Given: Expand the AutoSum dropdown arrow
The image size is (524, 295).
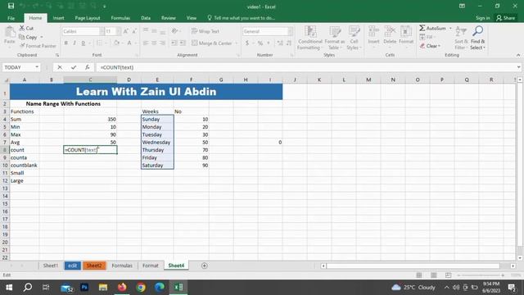Looking at the screenshot, I should point(450,29).
